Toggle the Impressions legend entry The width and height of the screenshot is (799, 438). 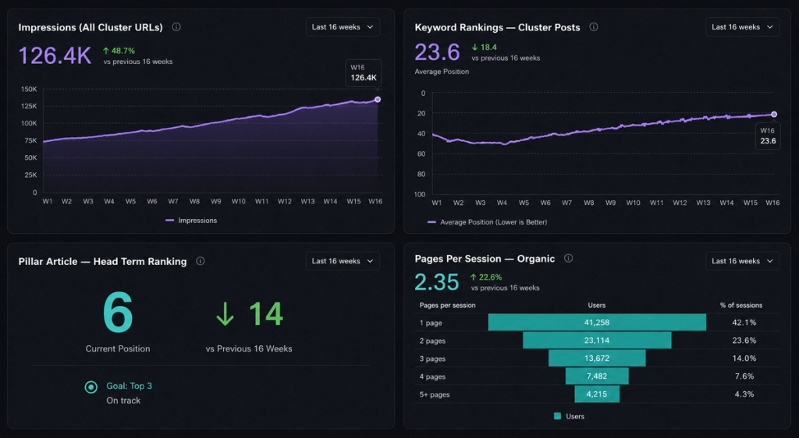pos(192,221)
